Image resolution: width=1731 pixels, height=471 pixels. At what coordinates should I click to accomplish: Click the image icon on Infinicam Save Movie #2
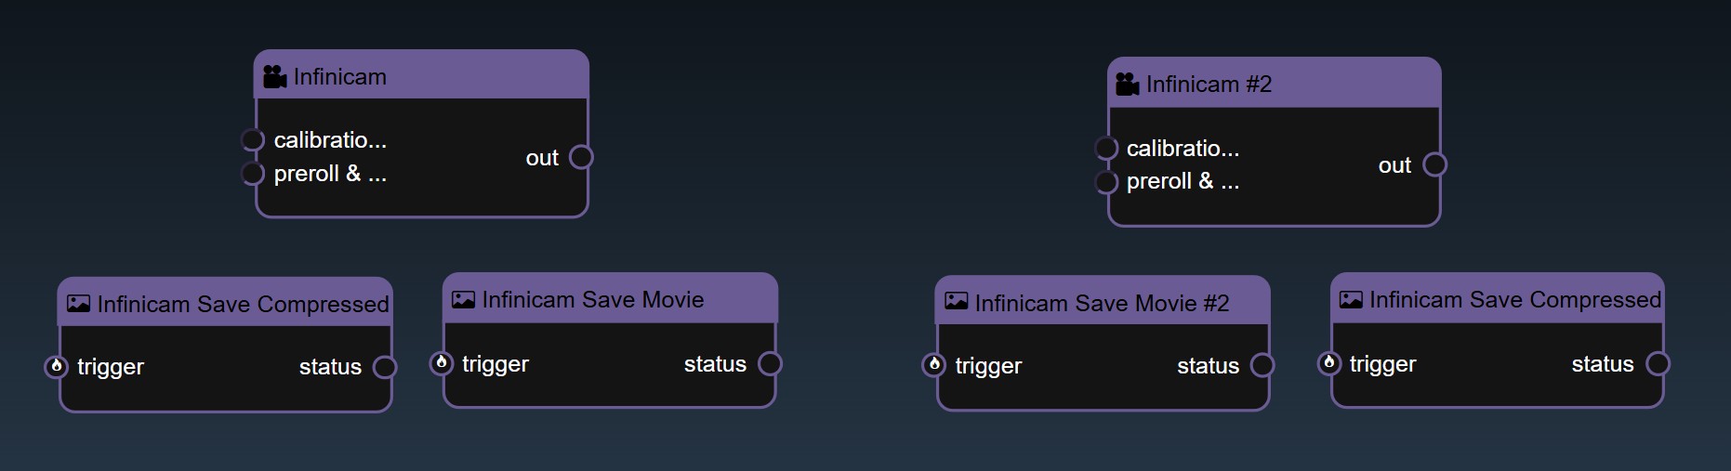click(x=956, y=302)
